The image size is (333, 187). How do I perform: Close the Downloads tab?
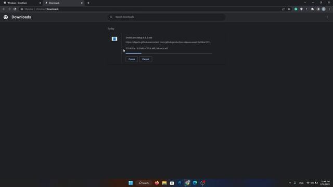(82, 3)
